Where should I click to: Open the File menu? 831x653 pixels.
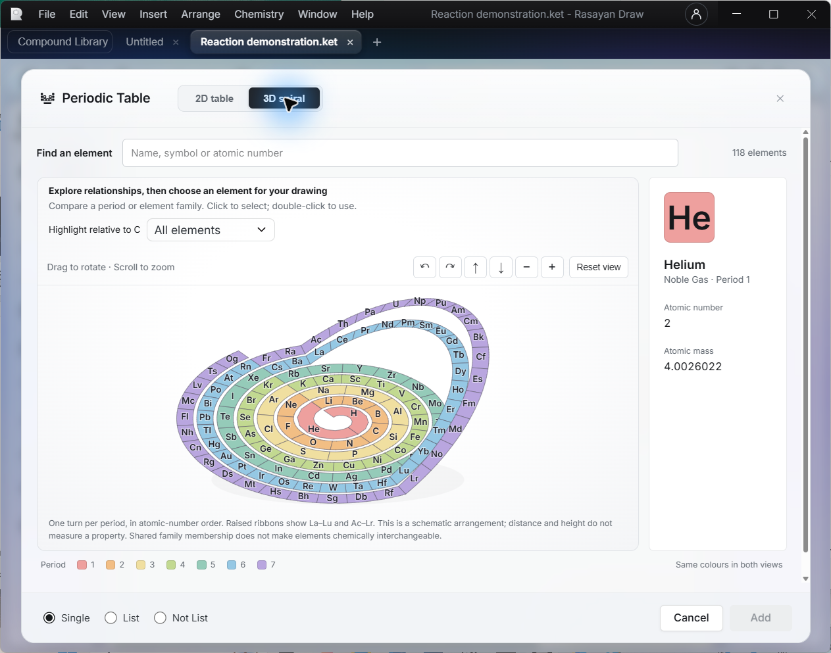point(47,14)
